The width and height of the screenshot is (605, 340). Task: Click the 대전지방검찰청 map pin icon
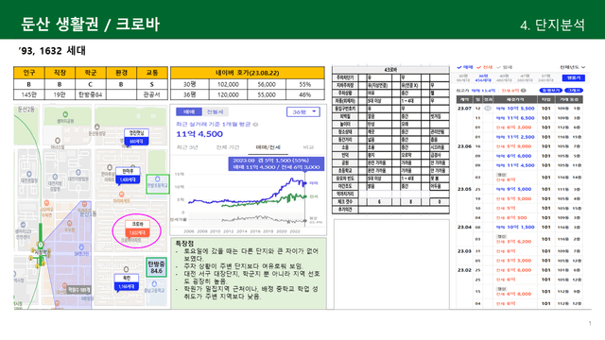coord(55,177)
